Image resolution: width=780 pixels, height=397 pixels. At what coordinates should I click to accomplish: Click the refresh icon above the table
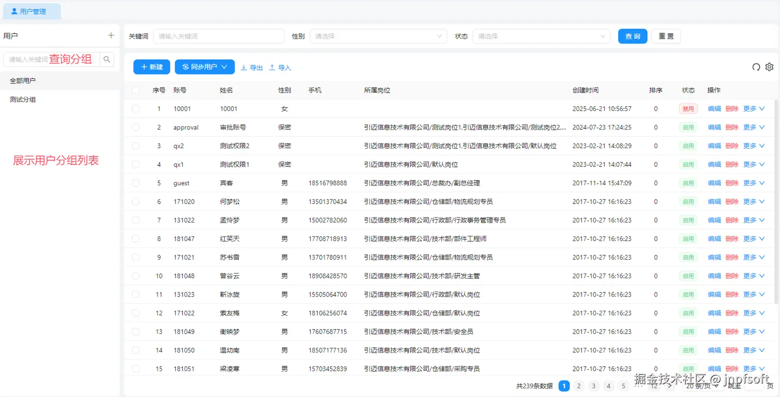coord(756,67)
